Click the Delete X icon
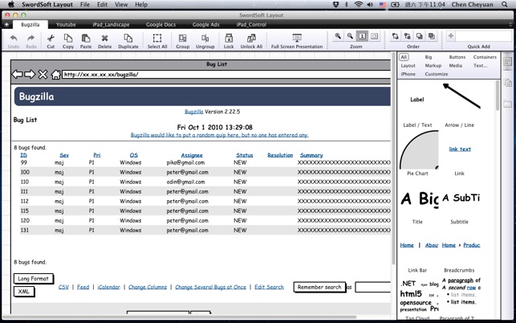The height and width of the screenshot is (323, 516). (x=104, y=39)
